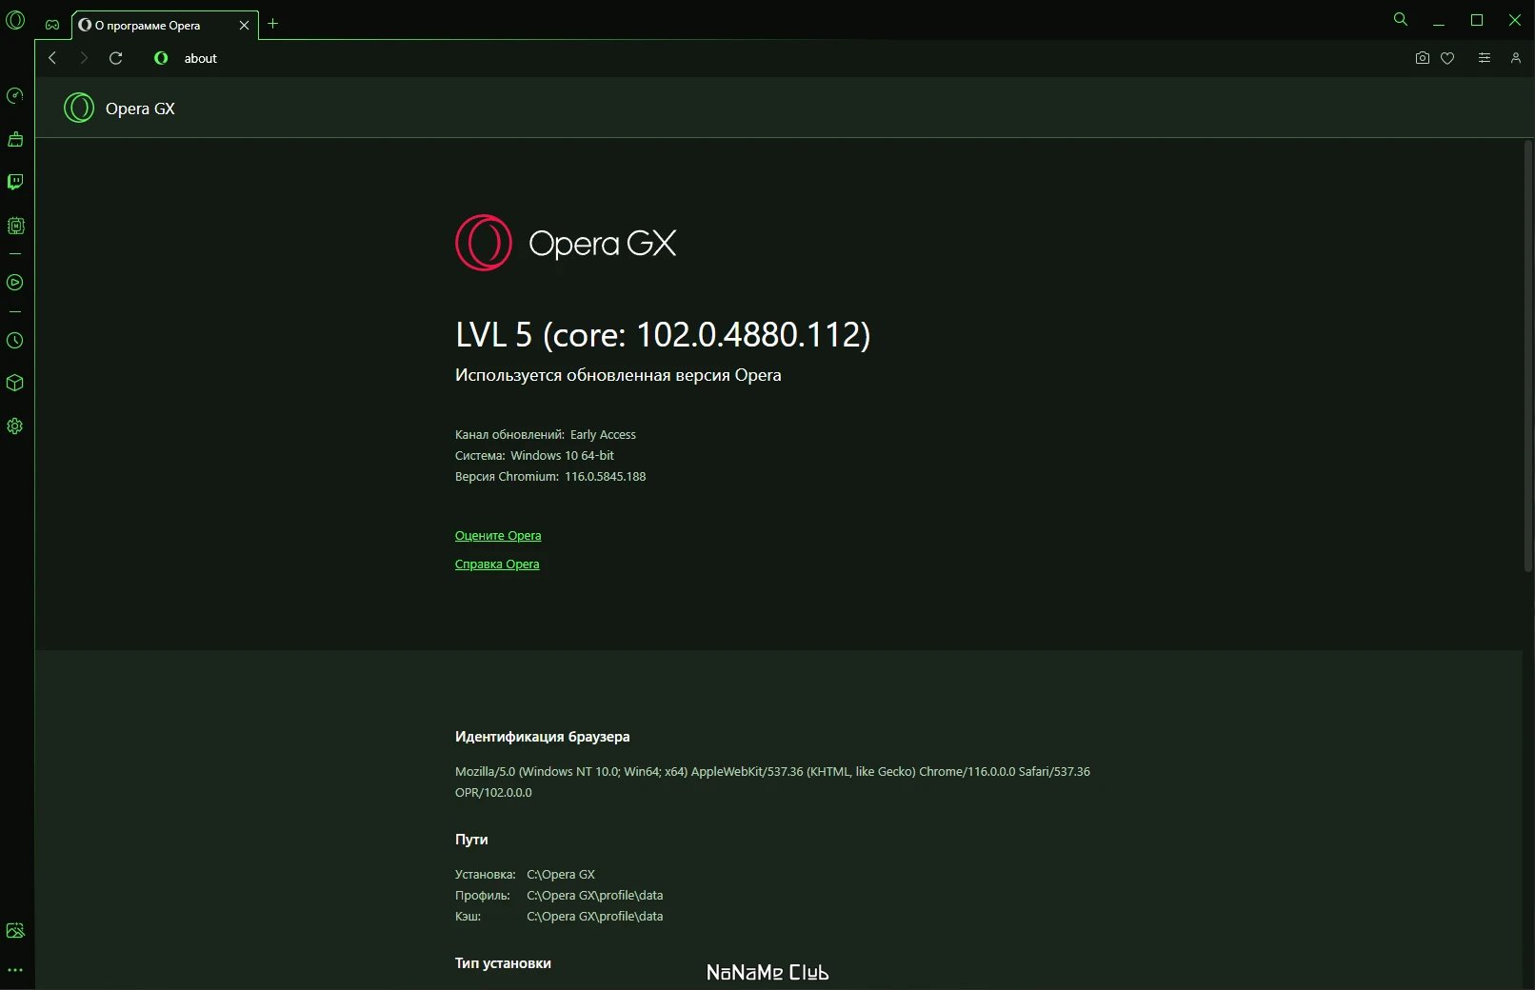This screenshot has width=1535, height=990.
Task: Click install path 'C:\Opera GX'
Action: (561, 874)
